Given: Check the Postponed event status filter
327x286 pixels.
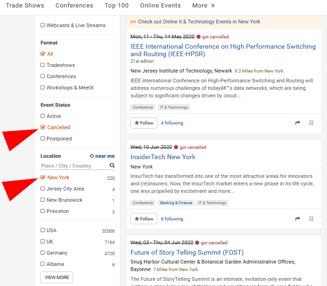Looking at the screenshot, I should [43, 139].
